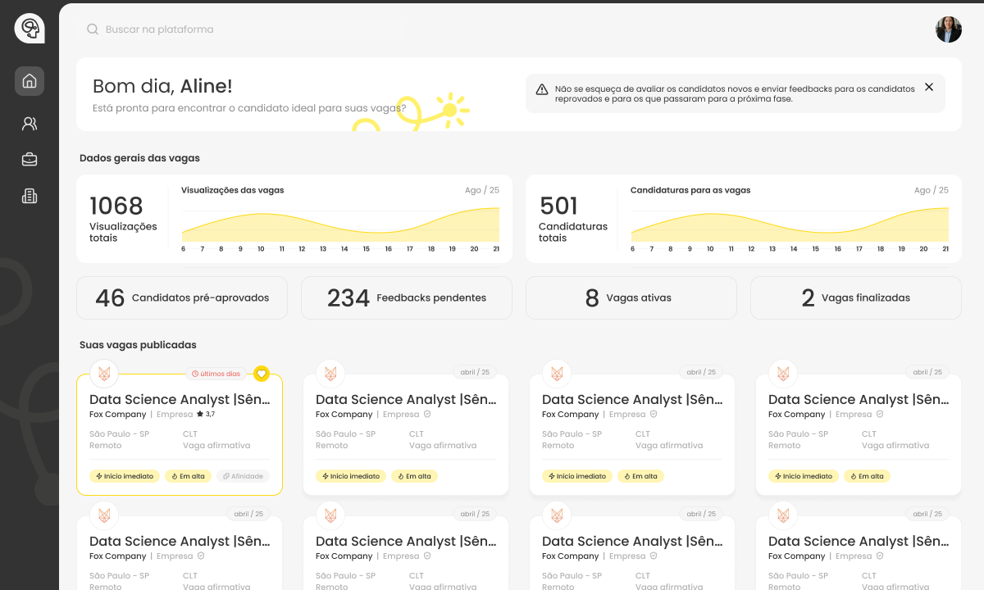The image size is (984, 590).
Task: Open the building companies icon in the sidebar
Action: (30, 196)
